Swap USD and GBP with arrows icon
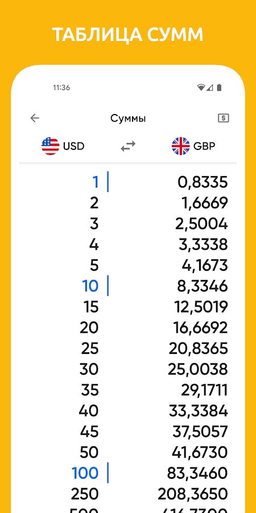 point(128,146)
